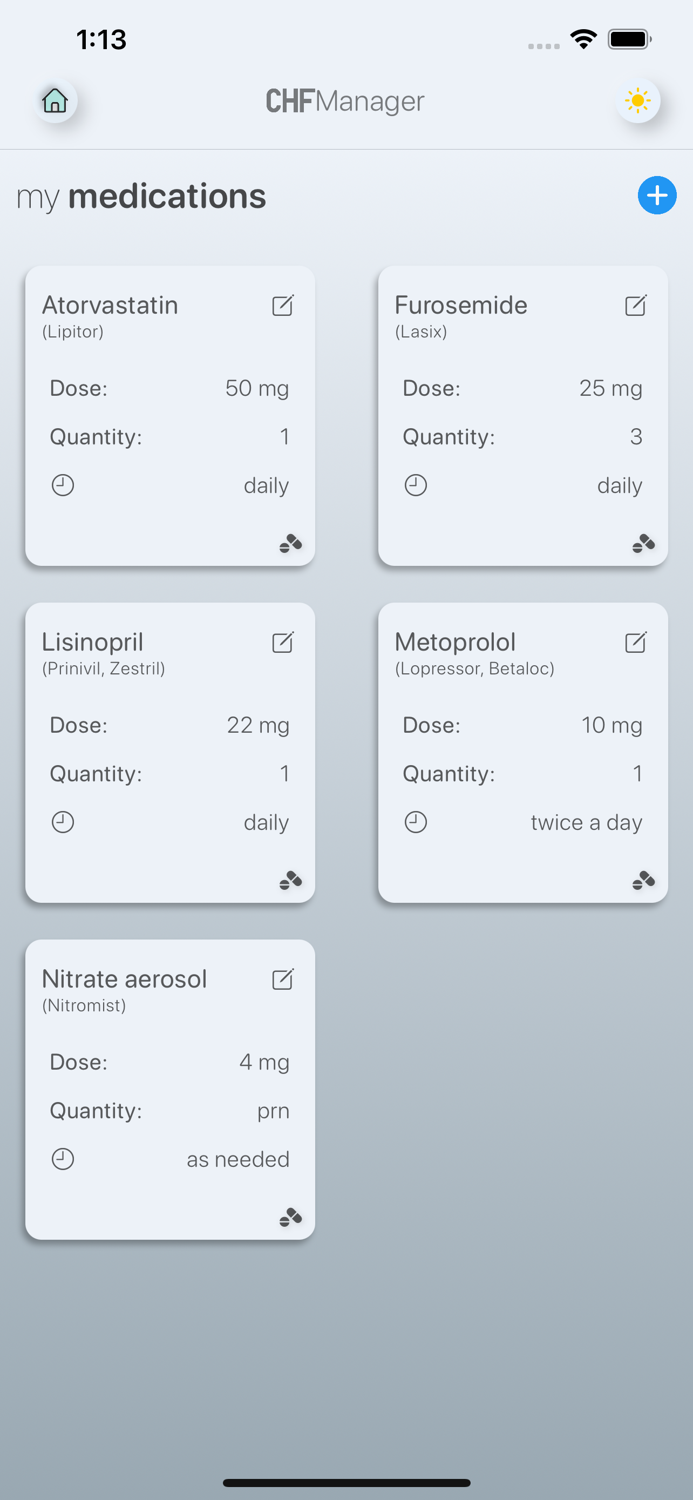Tap the clock icon on Atorvastatin card
The image size is (693, 1500).
63,485
